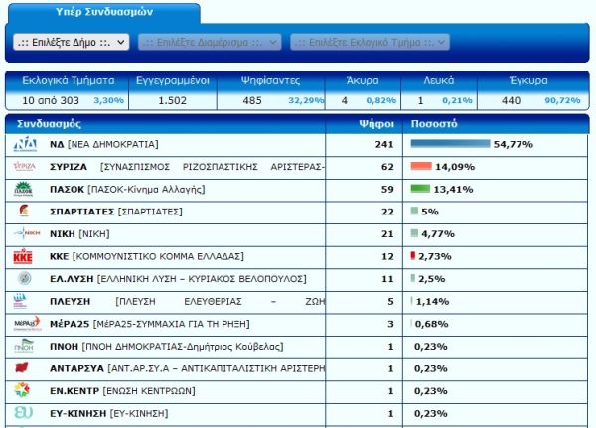
Task: Click the 4,77% percentage value
Action: click(438, 234)
